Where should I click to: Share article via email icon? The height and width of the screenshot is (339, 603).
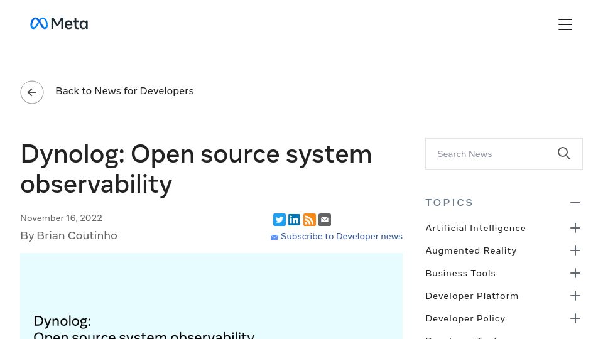[x=325, y=220]
